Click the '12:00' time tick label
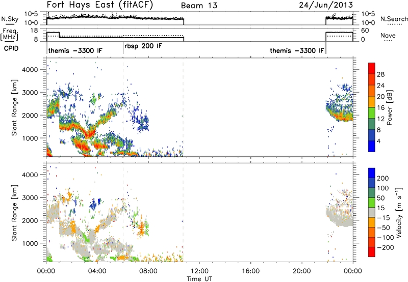408x282 pixels. pos(199,271)
